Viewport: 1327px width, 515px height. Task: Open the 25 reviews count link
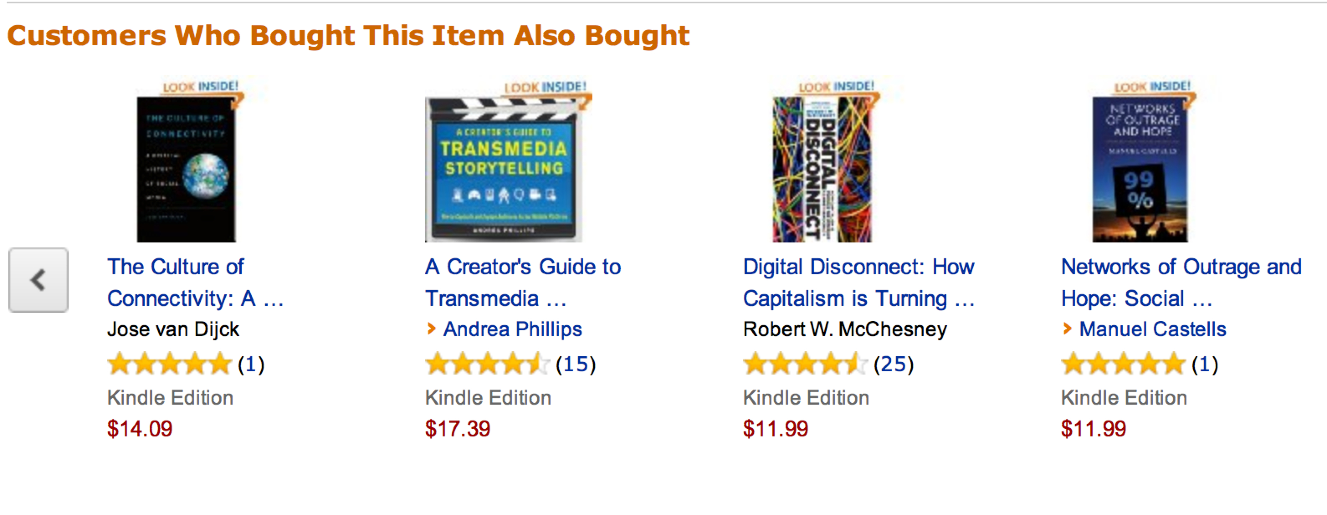893,364
